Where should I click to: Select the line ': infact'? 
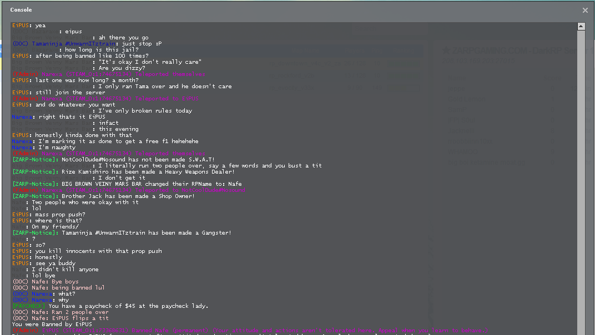(x=65, y=123)
